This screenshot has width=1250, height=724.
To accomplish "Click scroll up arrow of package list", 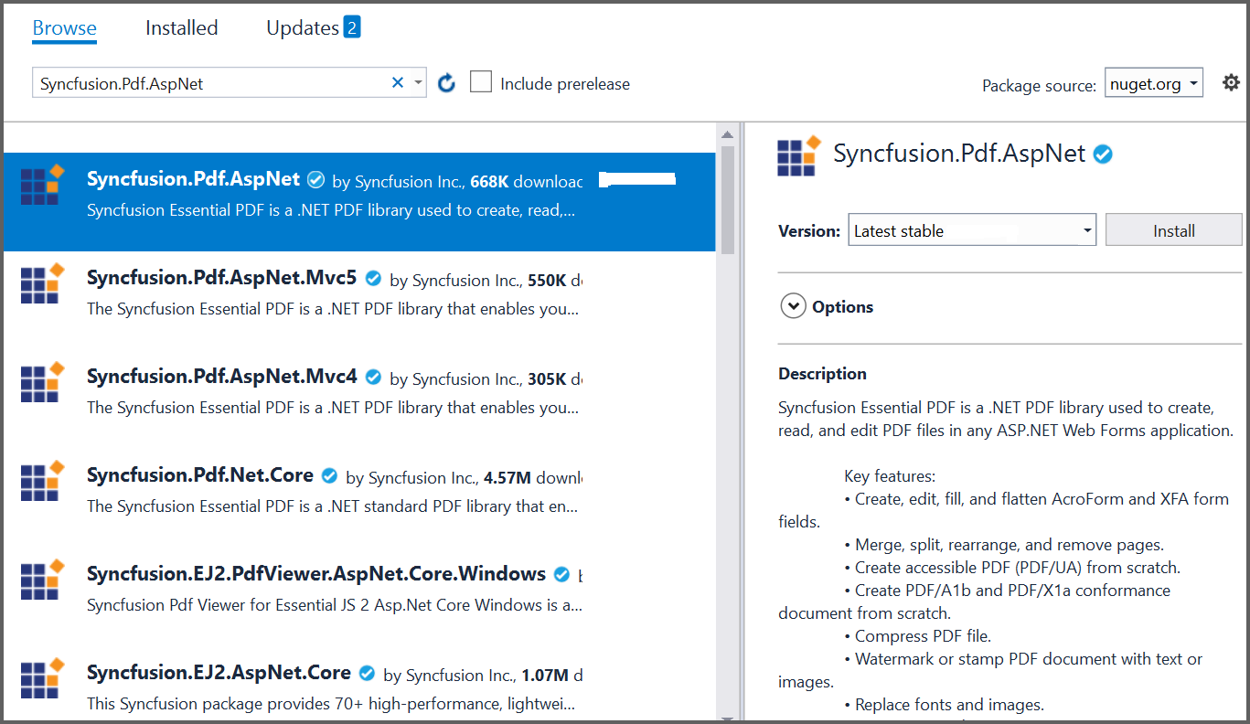I will (x=728, y=133).
